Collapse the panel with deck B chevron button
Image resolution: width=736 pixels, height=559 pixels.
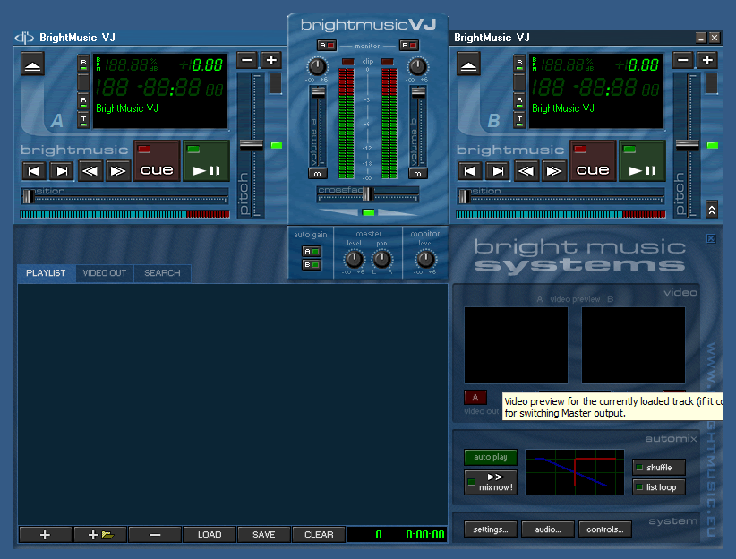712,210
